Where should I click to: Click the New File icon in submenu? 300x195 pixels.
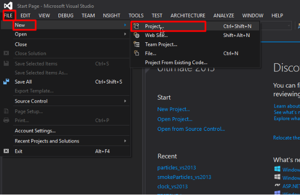click(136, 53)
